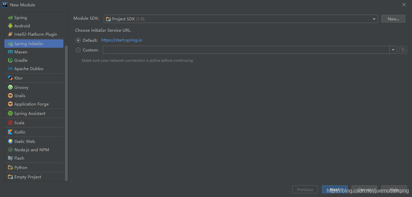Expand the Custom URL dropdown arrow
This screenshot has height=197, width=412.
pyautogui.click(x=393, y=50)
